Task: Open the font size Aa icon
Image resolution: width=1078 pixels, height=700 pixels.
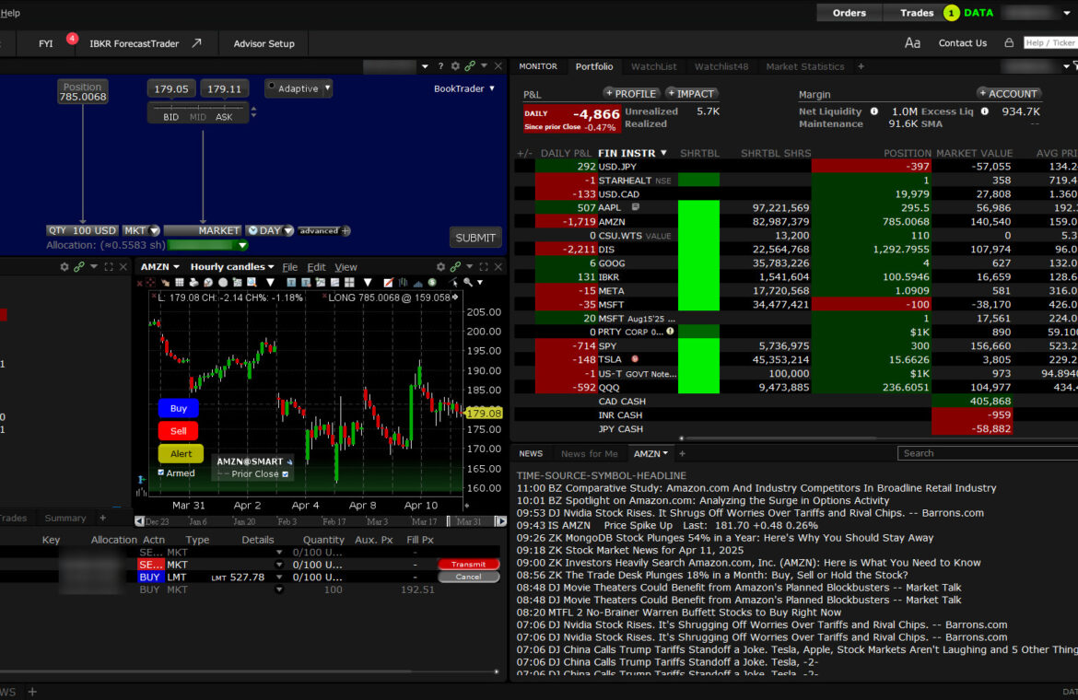Action: [x=912, y=43]
